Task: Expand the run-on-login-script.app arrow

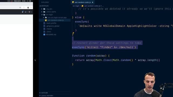Action: [44, 18]
